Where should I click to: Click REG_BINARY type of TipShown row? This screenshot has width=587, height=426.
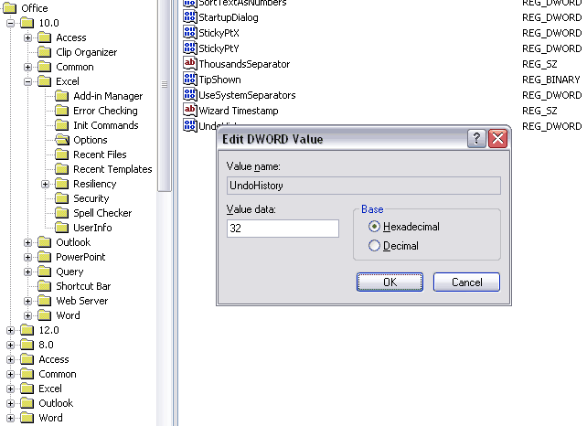551,80
